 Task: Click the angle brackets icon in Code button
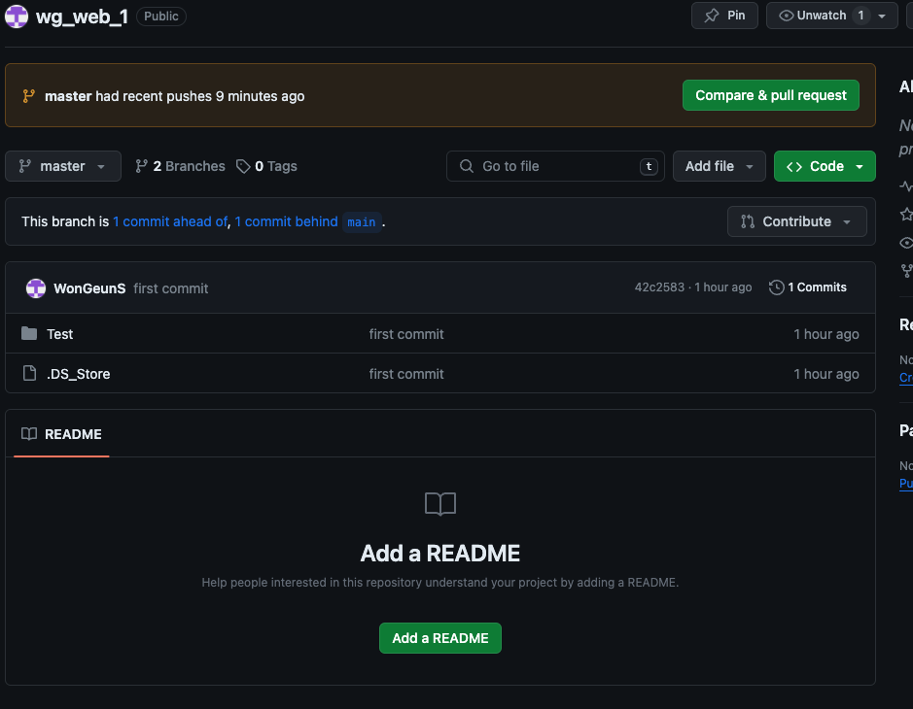pos(794,167)
